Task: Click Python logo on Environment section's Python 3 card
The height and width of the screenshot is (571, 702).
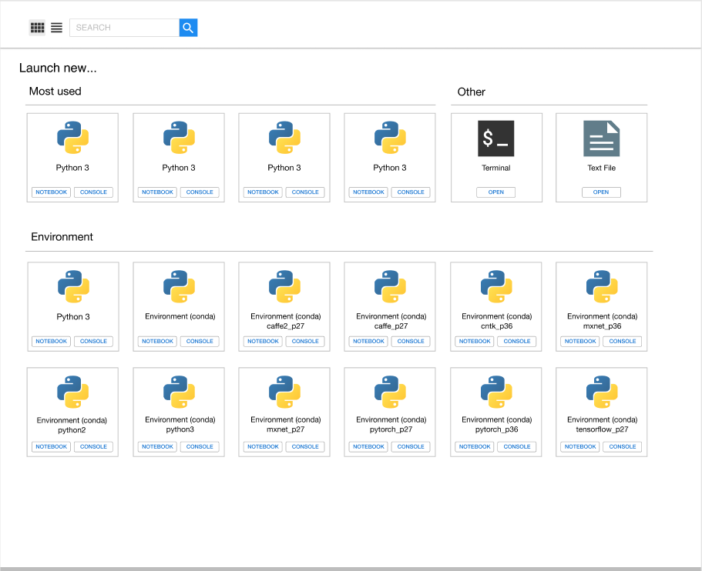Action: pyautogui.click(x=73, y=286)
